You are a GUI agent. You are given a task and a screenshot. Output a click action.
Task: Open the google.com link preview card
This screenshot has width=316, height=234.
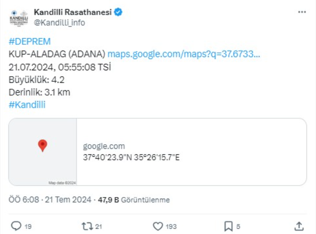pos(158,152)
